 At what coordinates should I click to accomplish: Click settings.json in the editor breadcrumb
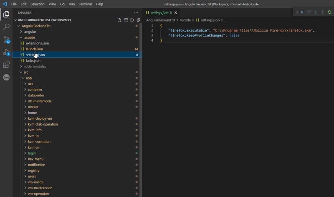pyautogui.click(x=210, y=20)
